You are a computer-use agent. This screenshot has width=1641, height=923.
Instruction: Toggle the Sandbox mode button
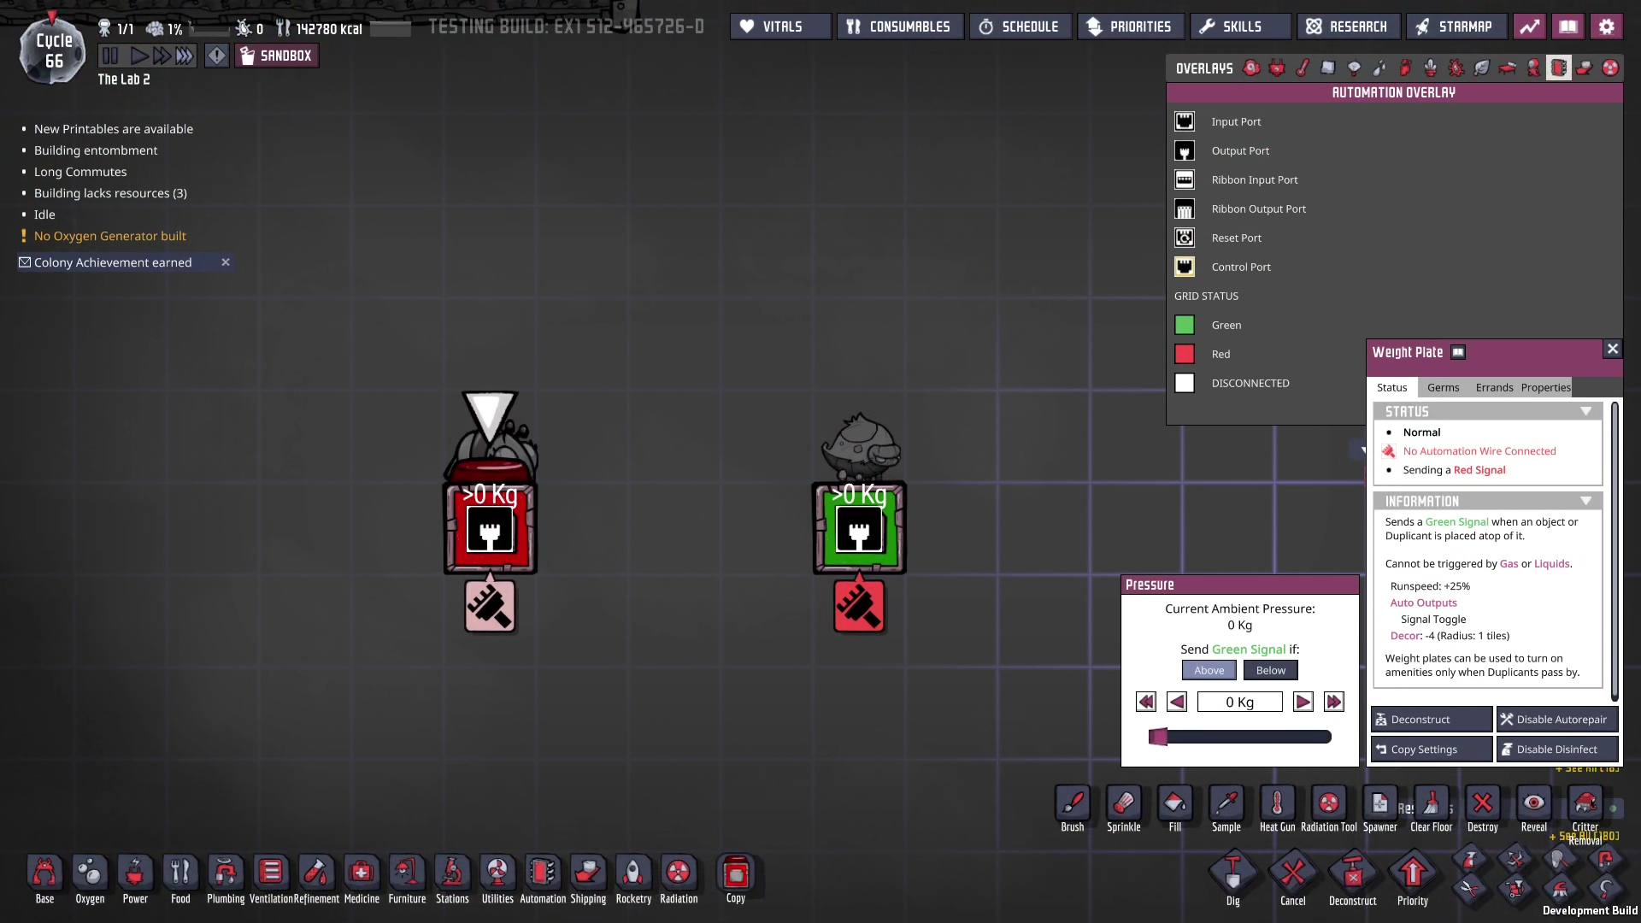[x=277, y=56]
